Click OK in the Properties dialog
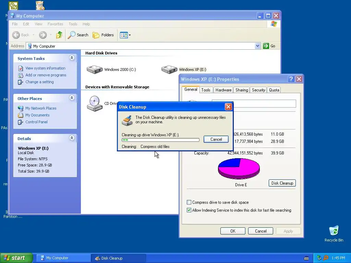Viewport: 351px width, 263px height. pyautogui.click(x=233, y=231)
